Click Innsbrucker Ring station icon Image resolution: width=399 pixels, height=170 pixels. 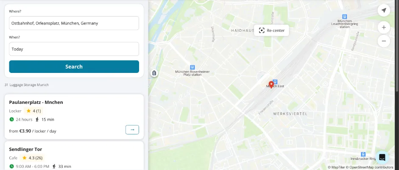click(363, 154)
